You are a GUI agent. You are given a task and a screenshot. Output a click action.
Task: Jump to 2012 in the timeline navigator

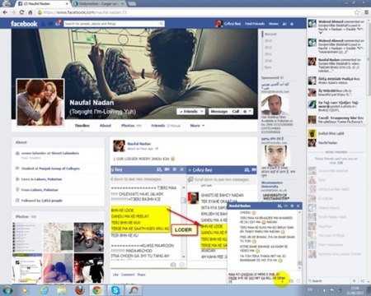[x=268, y=48]
